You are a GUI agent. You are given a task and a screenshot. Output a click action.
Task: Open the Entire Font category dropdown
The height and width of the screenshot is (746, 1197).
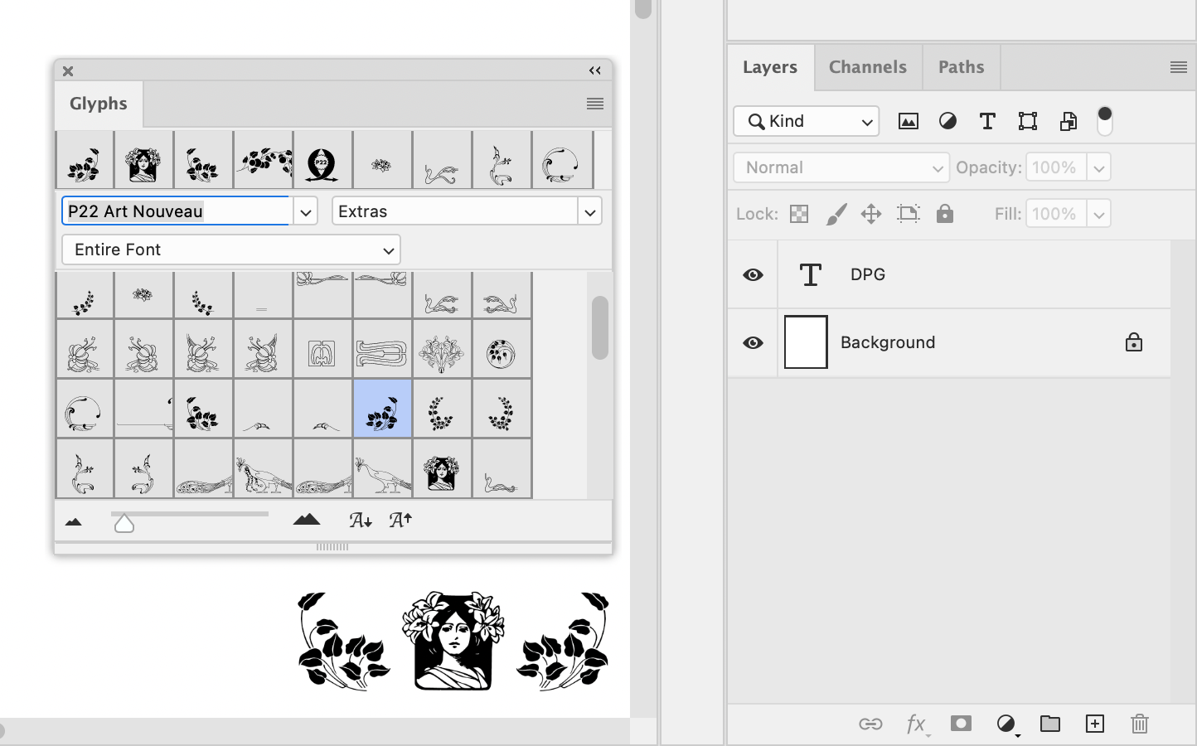coord(231,249)
